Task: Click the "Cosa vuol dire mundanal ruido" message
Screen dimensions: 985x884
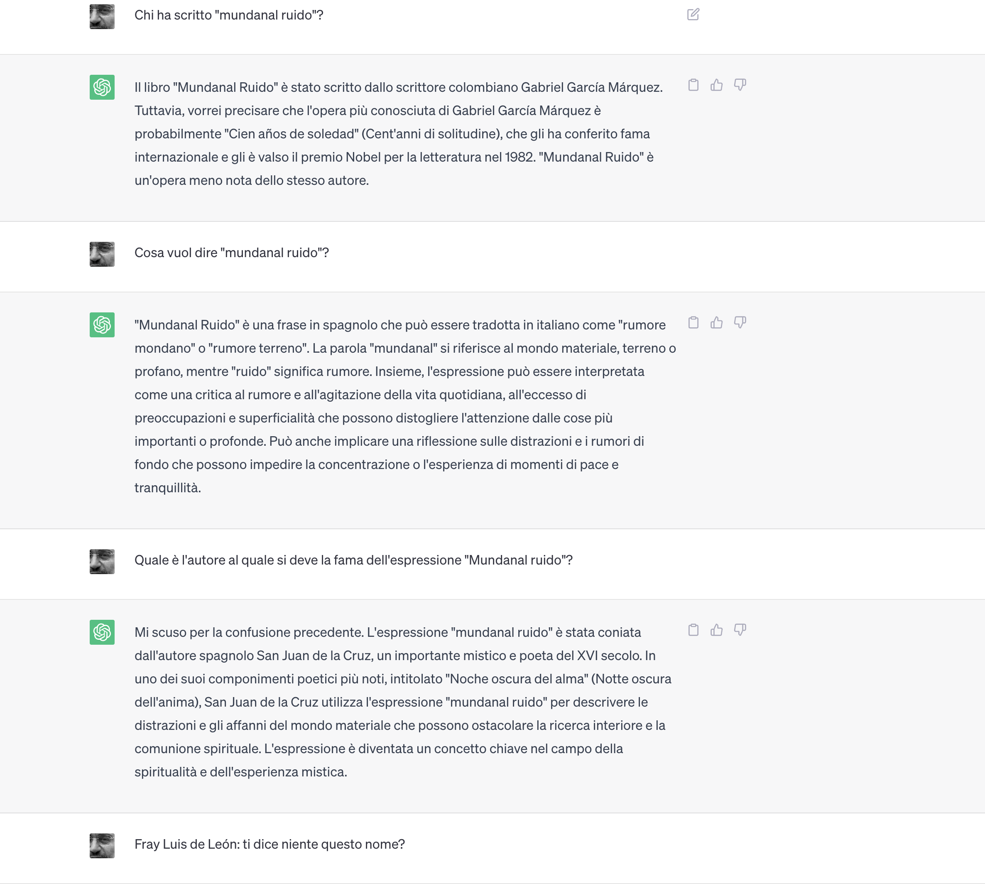Action: pos(232,253)
